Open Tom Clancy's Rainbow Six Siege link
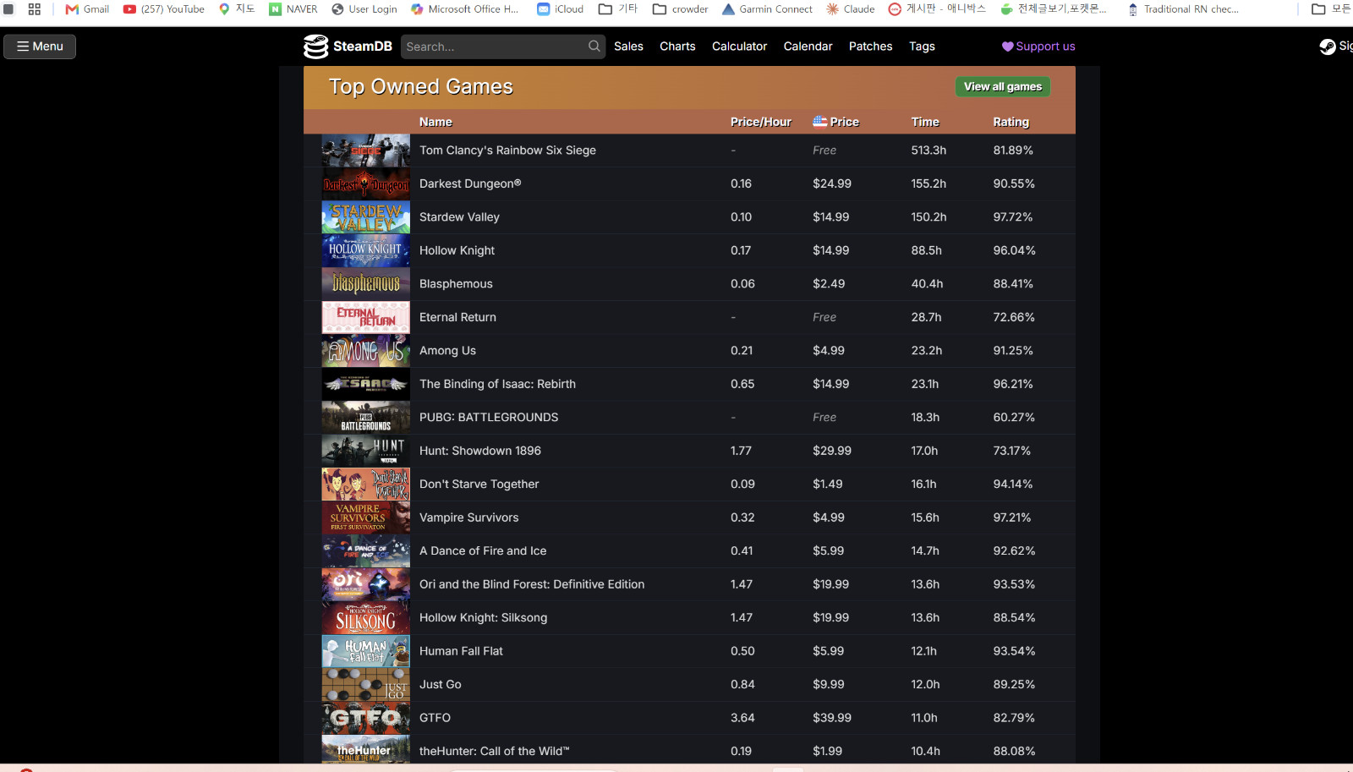This screenshot has height=772, width=1353. (x=507, y=151)
